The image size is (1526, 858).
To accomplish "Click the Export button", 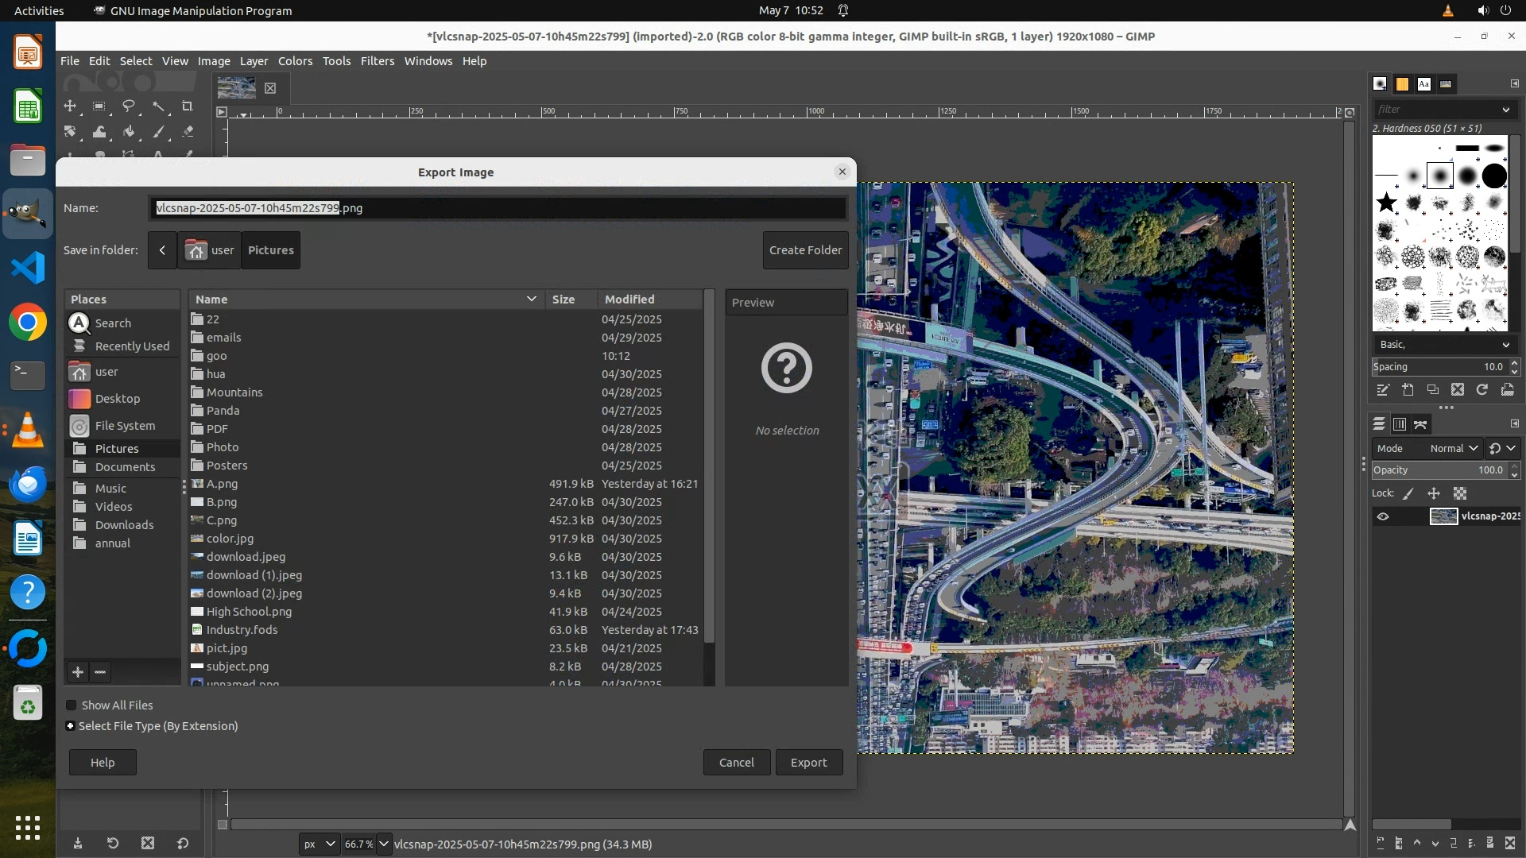I will pos(808,762).
